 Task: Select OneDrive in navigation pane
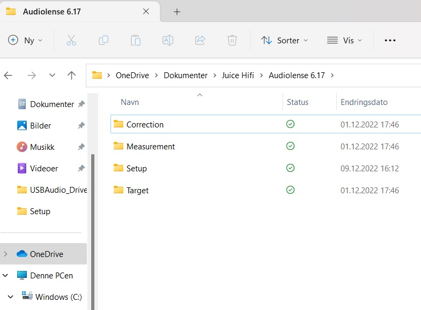(43, 254)
